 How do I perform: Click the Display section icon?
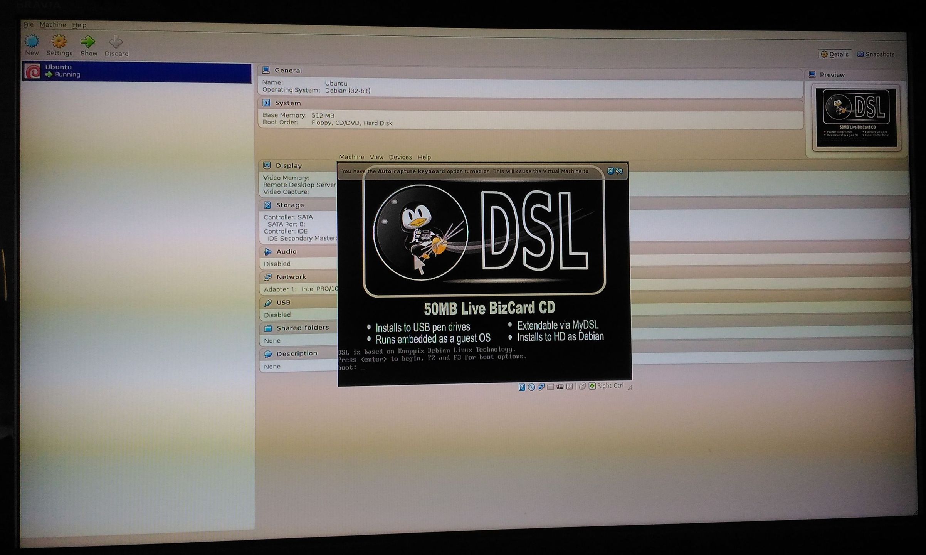(267, 165)
